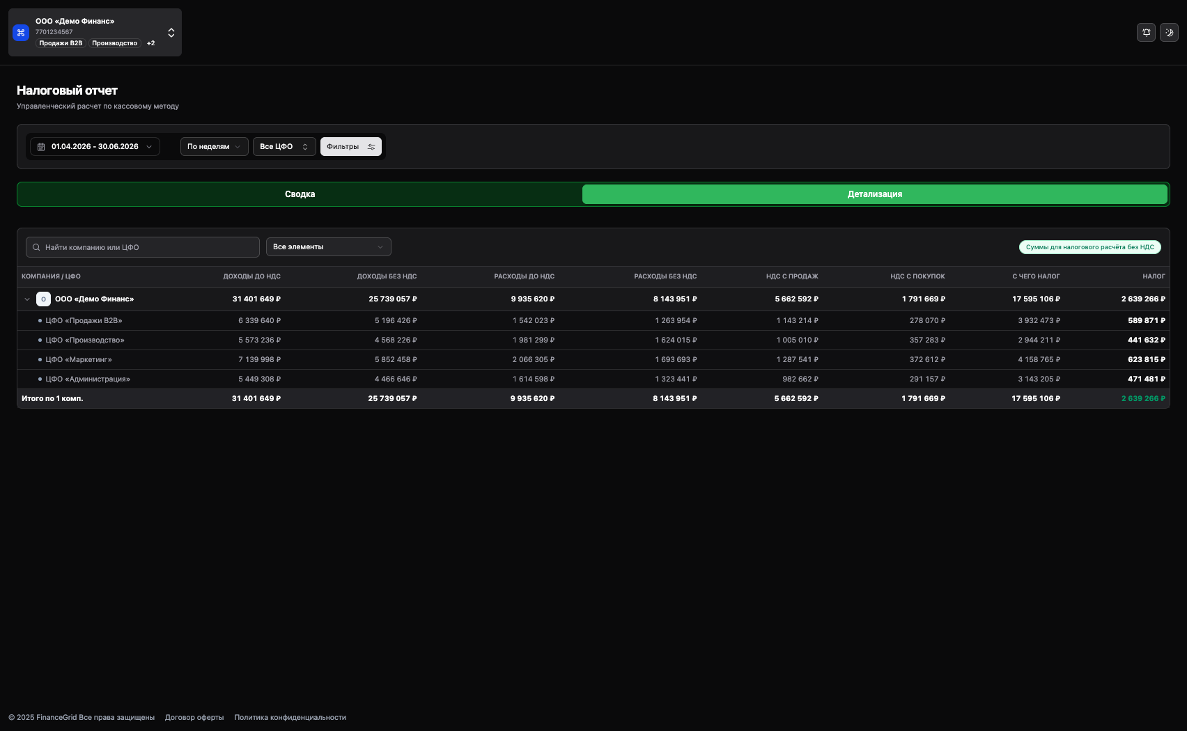Click tax value 471 481 ₽
The width and height of the screenshot is (1187, 731).
click(x=1147, y=379)
